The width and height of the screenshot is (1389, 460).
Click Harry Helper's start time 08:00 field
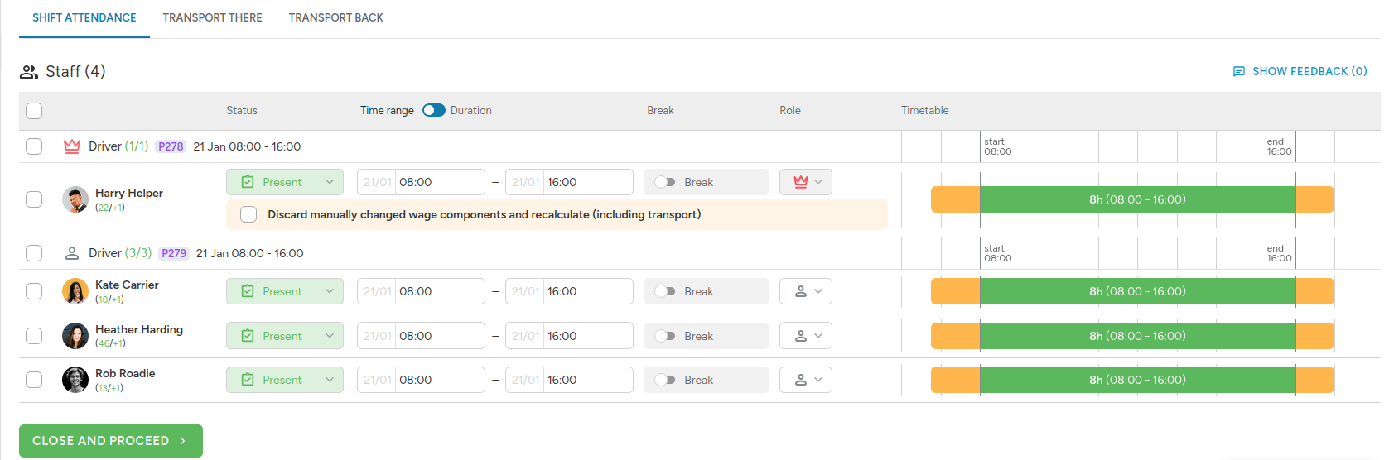point(421,182)
